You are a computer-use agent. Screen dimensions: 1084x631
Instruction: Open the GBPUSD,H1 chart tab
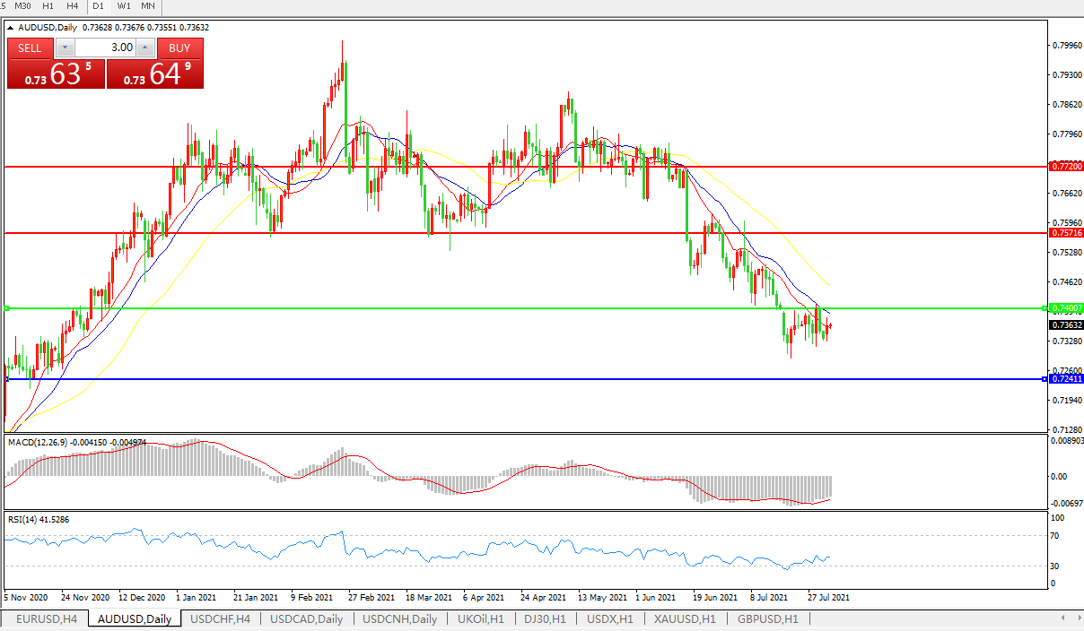(767, 619)
